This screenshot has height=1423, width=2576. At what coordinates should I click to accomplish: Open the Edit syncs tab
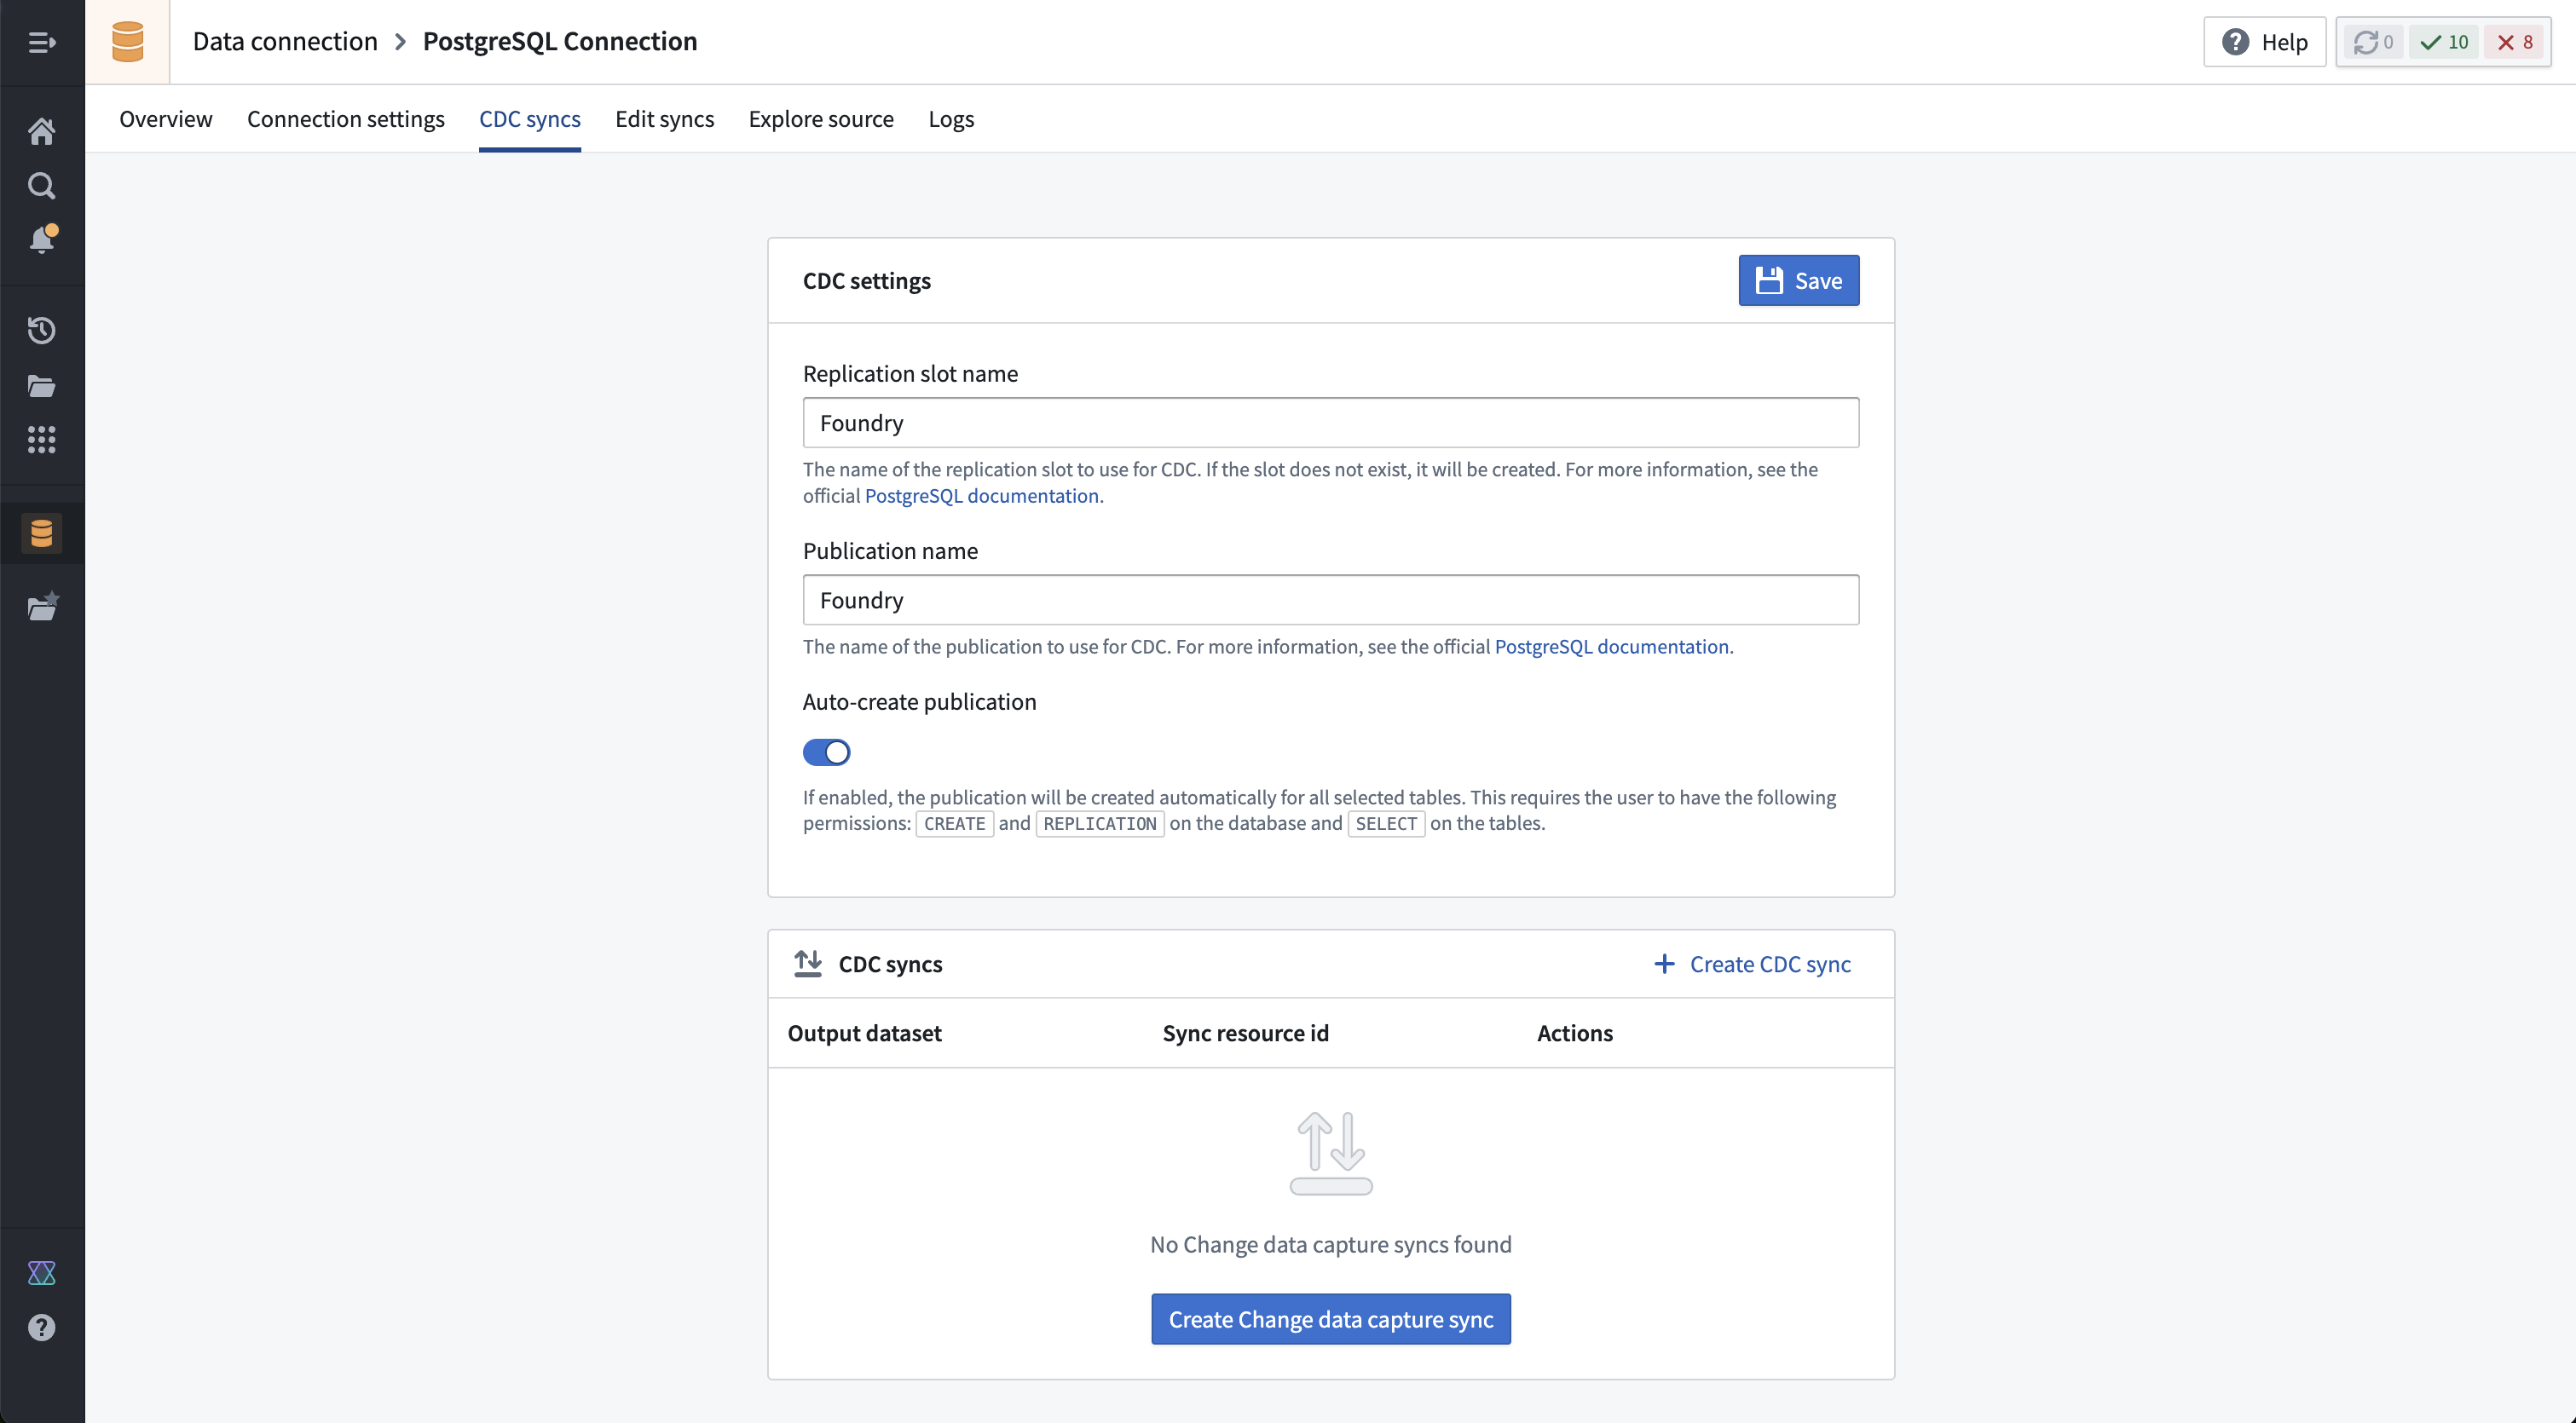(665, 119)
